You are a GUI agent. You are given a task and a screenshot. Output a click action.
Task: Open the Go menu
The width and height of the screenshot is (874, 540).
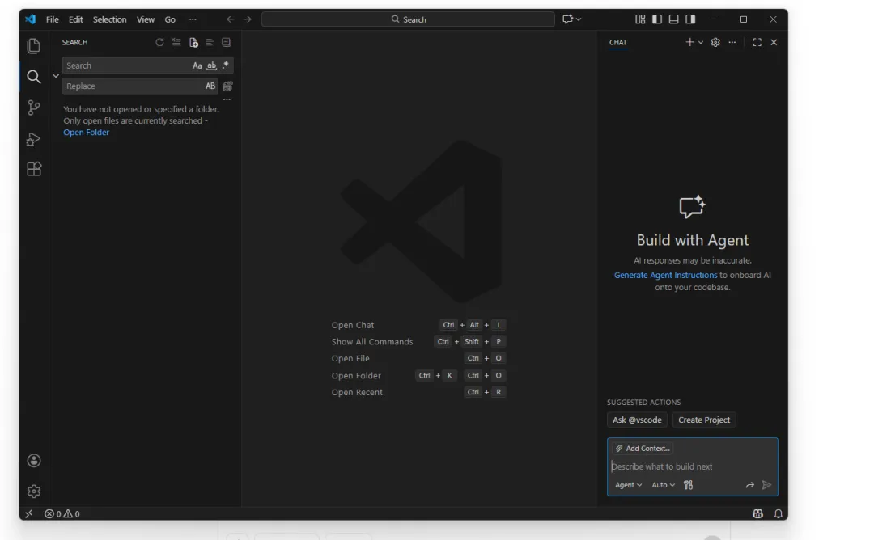point(170,19)
